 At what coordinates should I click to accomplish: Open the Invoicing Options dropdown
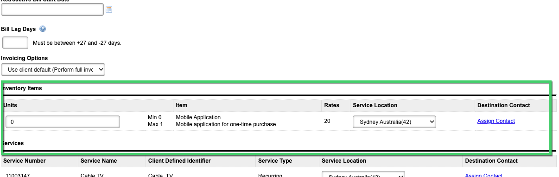point(53,70)
